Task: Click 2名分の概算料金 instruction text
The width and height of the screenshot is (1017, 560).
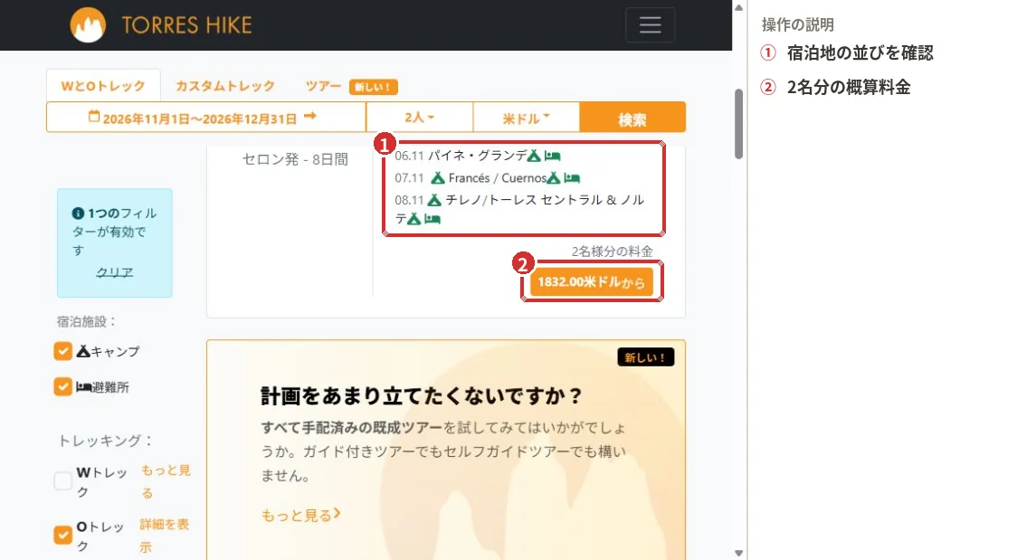Action: click(849, 87)
